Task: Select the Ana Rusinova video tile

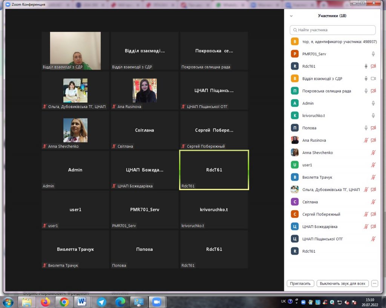Action: pyautogui.click(x=144, y=91)
